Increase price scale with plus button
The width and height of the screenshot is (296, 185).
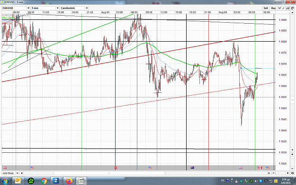pos(292,154)
